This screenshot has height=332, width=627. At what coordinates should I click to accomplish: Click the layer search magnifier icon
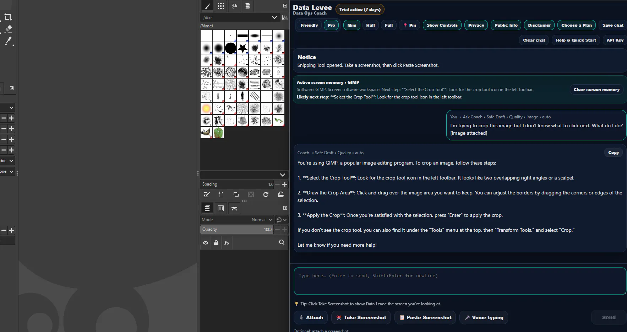tap(282, 242)
